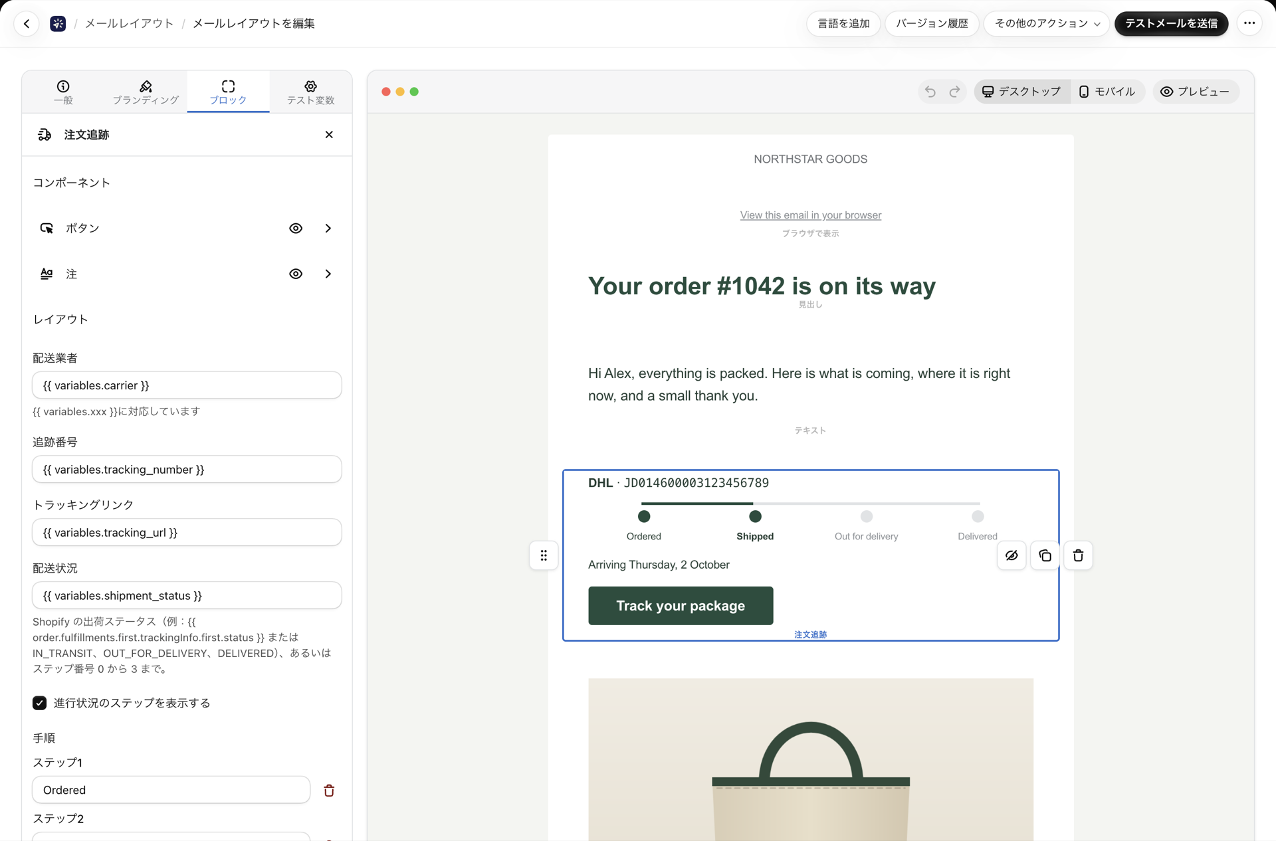The height and width of the screenshot is (841, 1276).
Task: Open the more options ellipsis menu
Action: click(x=1249, y=23)
